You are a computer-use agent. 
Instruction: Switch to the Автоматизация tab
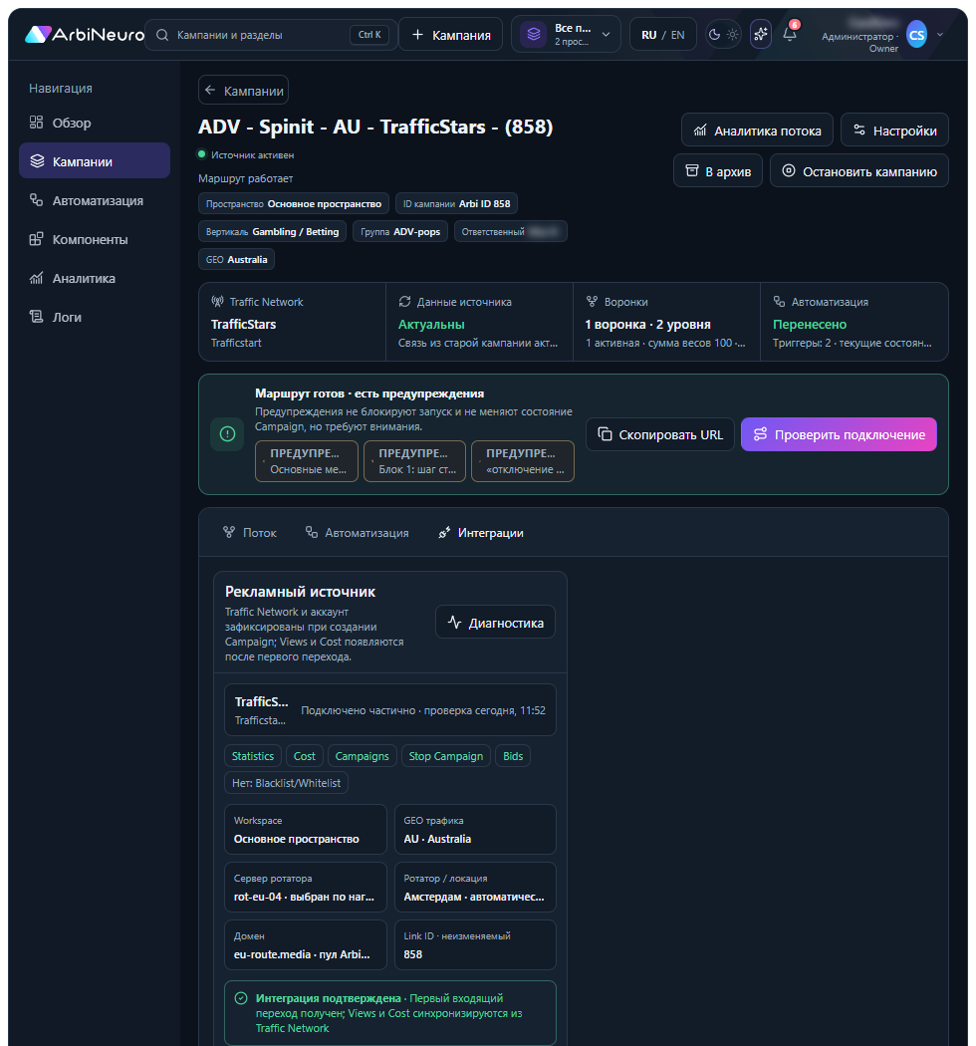click(x=357, y=532)
